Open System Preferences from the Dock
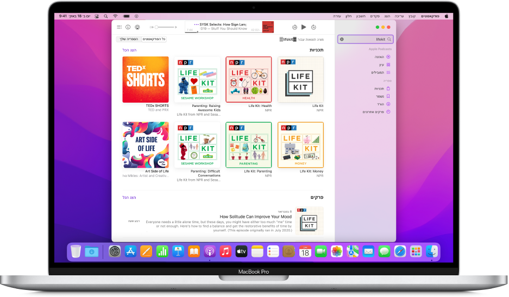 tap(115, 251)
